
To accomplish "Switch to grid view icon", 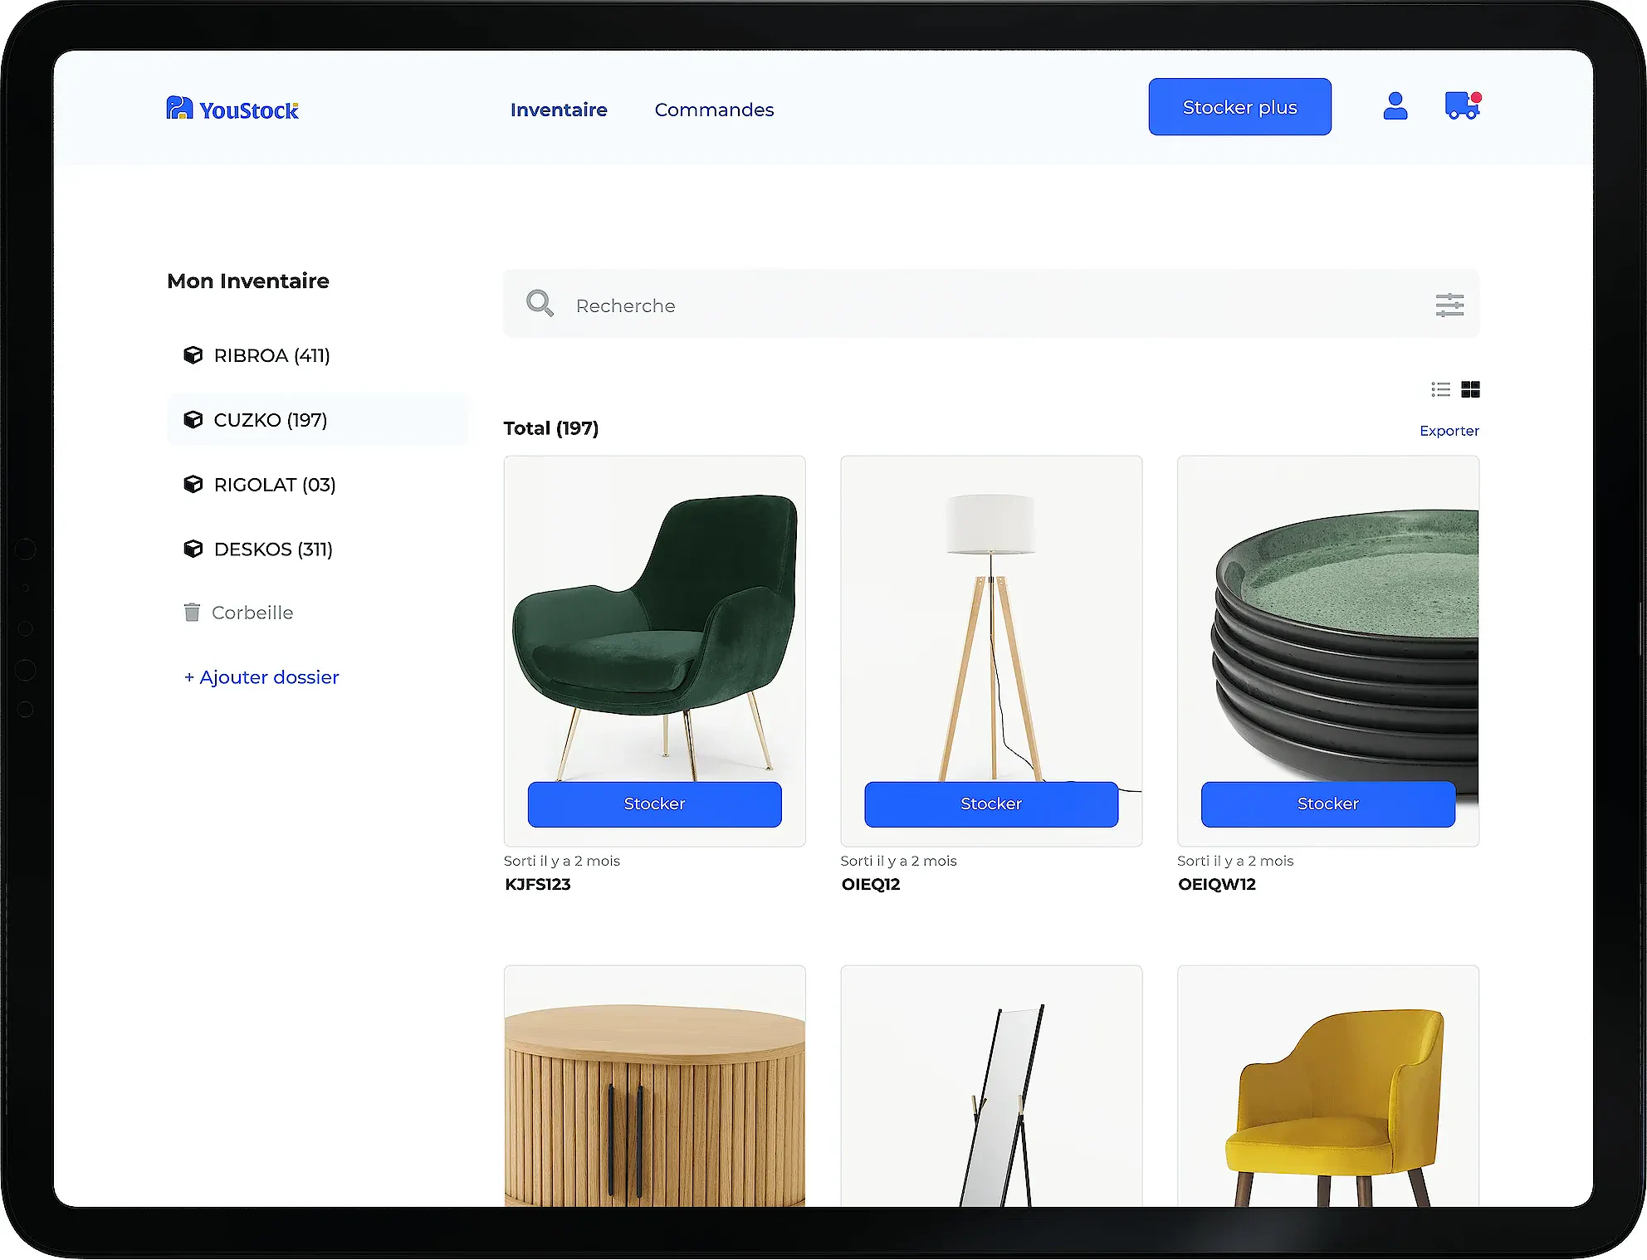I will (x=1470, y=389).
